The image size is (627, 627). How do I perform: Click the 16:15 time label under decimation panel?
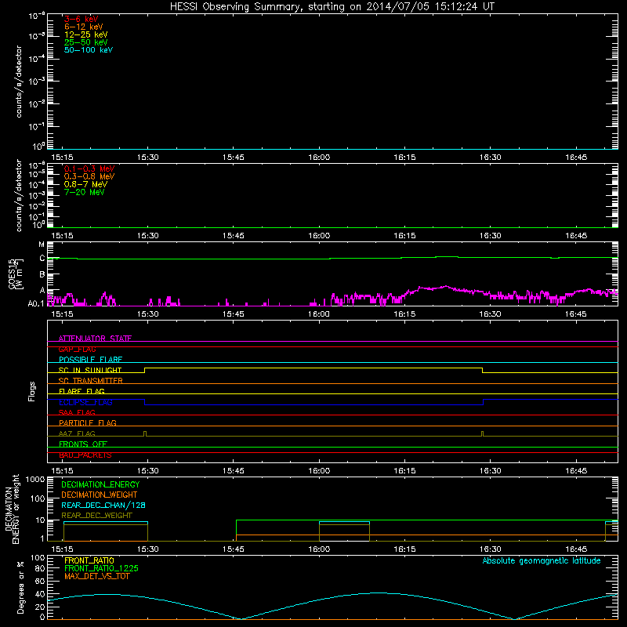pyautogui.click(x=404, y=549)
